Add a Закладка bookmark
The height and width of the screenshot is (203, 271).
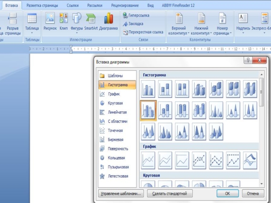pos(133,24)
